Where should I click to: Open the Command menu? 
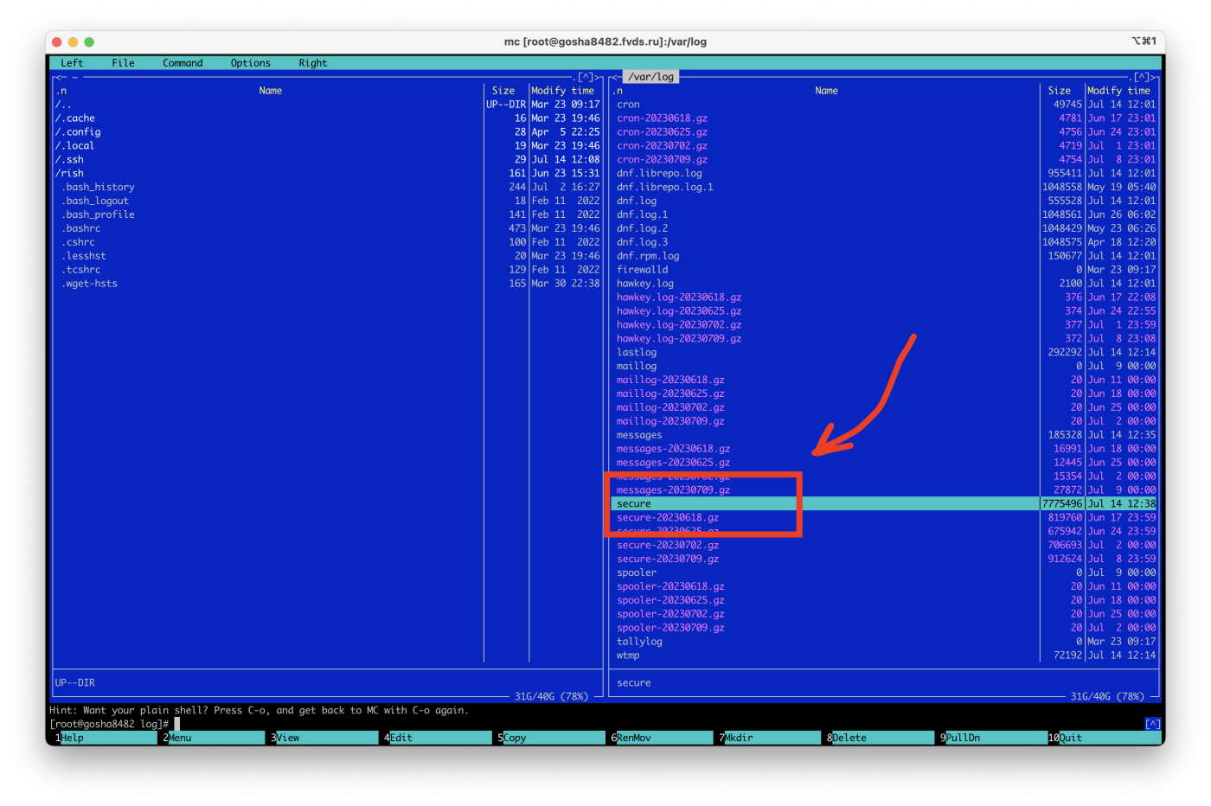pos(183,63)
